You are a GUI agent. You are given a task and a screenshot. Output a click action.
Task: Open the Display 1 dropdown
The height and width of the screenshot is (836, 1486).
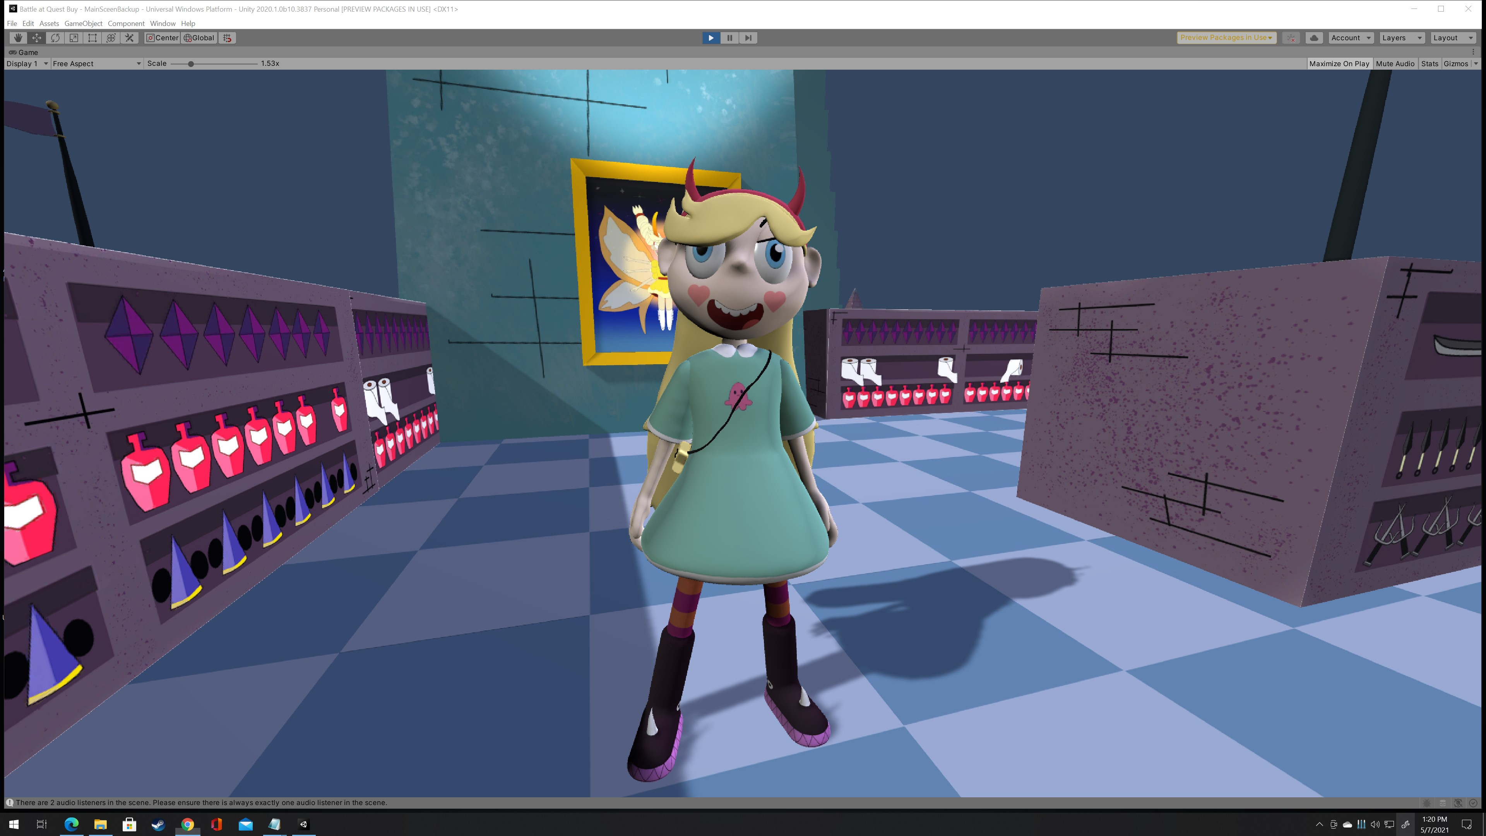(27, 63)
